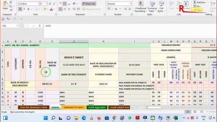Select Top Align
The height and width of the screenshot is (122, 217).
pyautogui.click(x=60, y=4)
